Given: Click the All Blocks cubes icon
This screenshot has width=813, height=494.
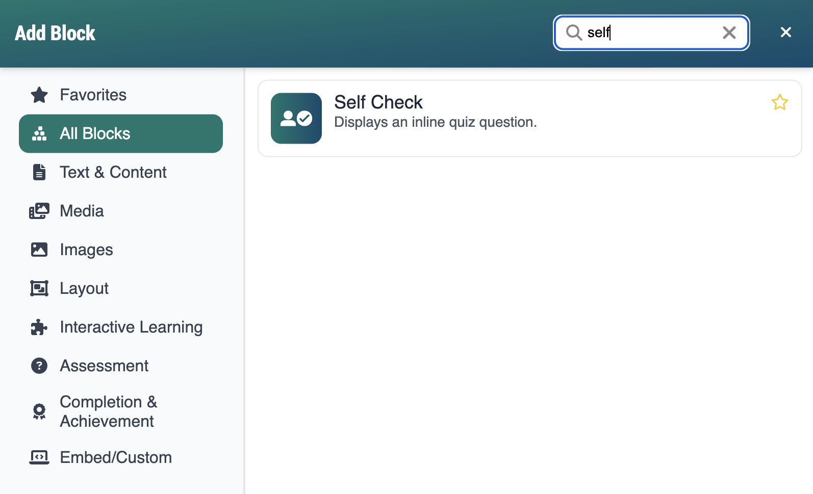Looking at the screenshot, I should coord(39,133).
